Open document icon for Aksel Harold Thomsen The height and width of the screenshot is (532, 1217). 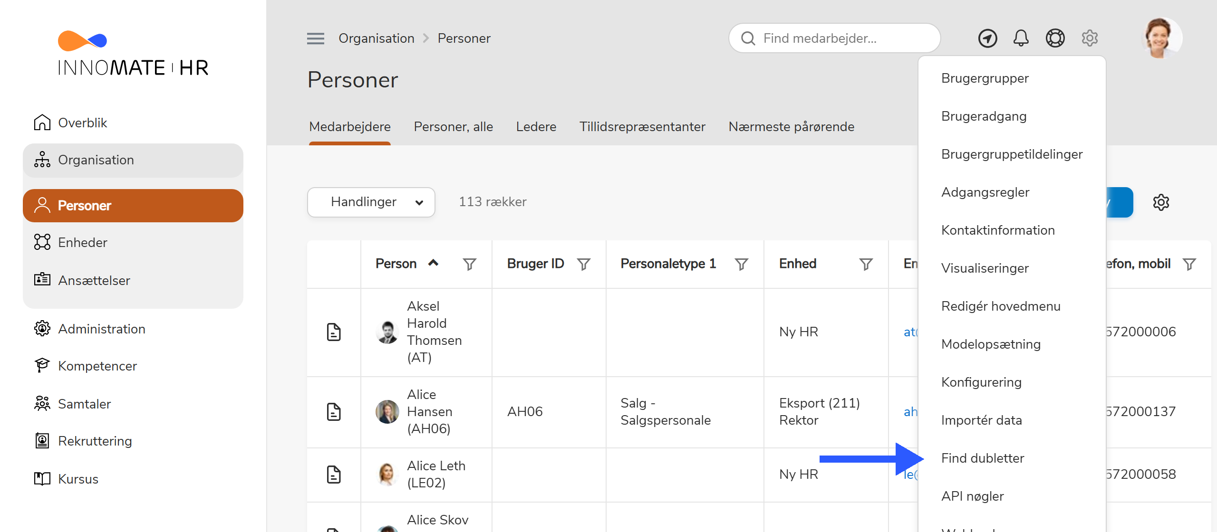334,332
